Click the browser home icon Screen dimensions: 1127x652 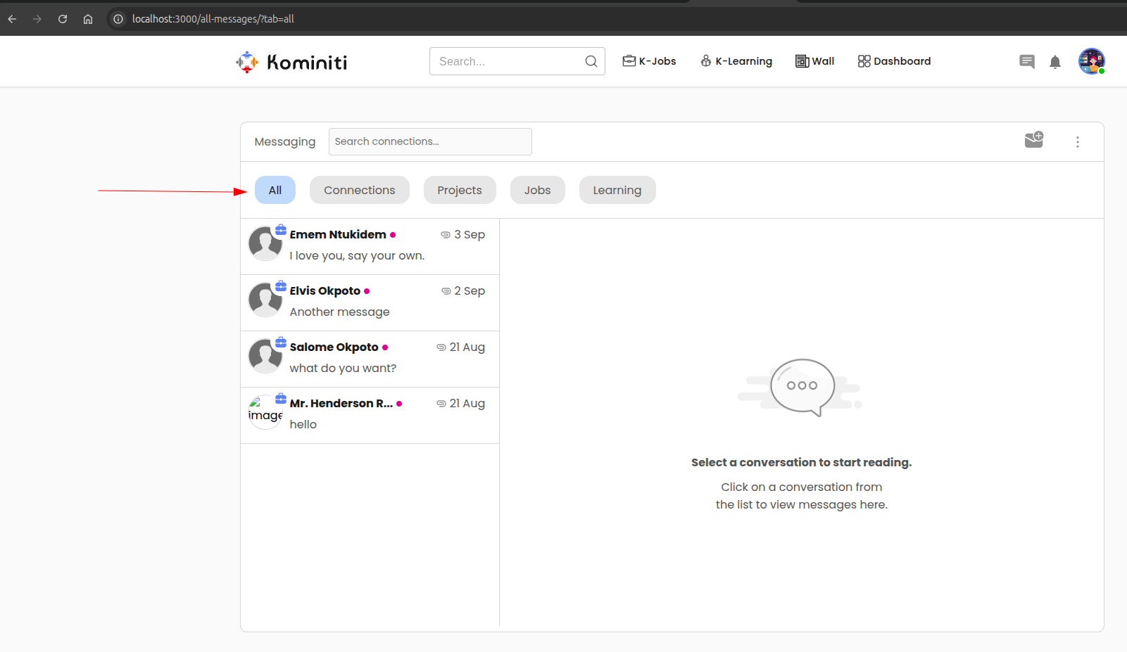(x=88, y=19)
